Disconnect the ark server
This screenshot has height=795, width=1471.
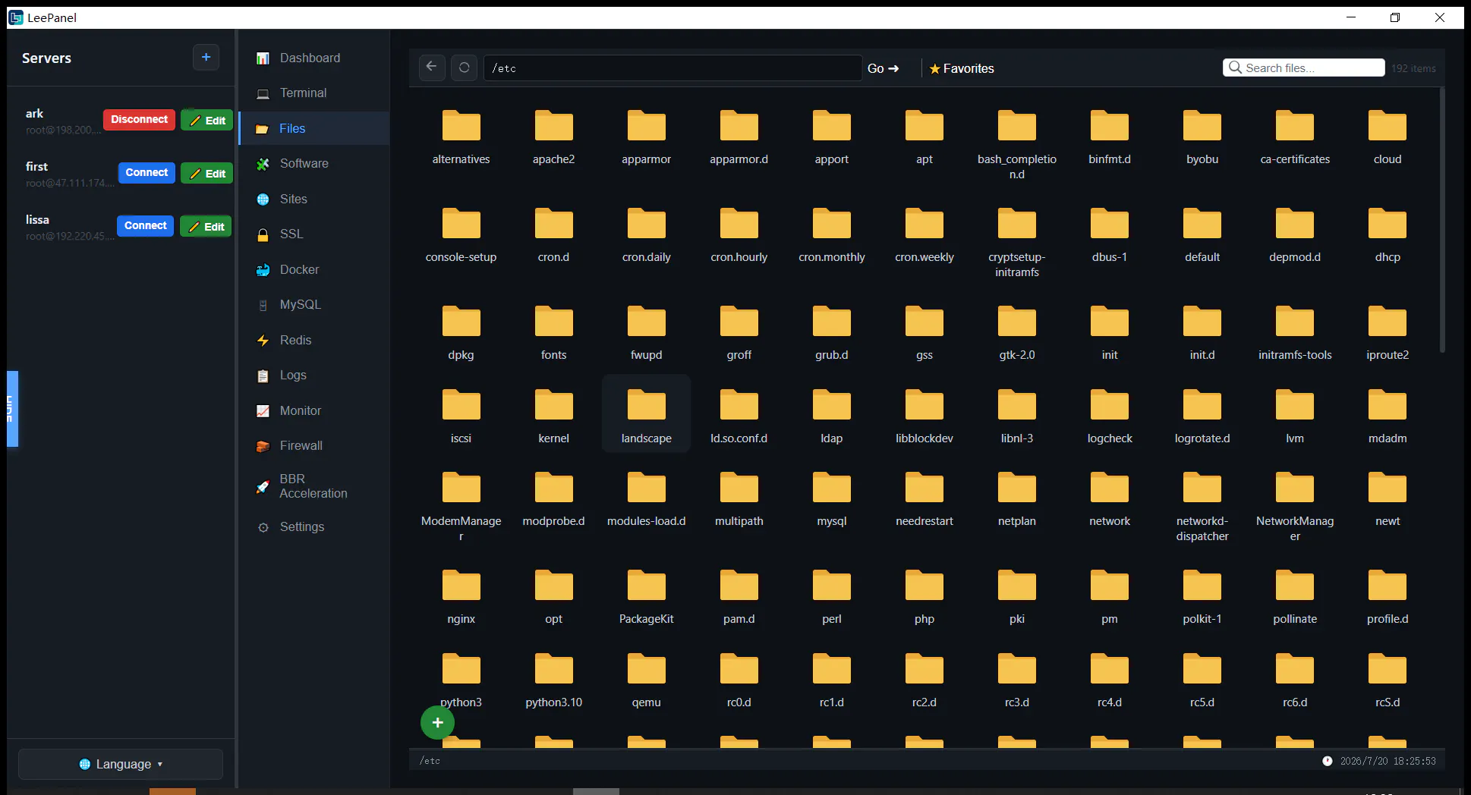coord(139,119)
